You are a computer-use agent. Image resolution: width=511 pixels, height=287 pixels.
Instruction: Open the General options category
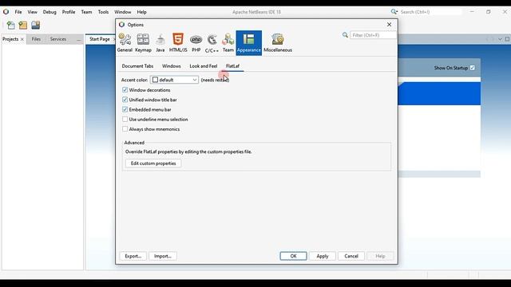[x=125, y=42]
